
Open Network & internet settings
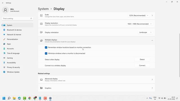click(x=17, y=35)
